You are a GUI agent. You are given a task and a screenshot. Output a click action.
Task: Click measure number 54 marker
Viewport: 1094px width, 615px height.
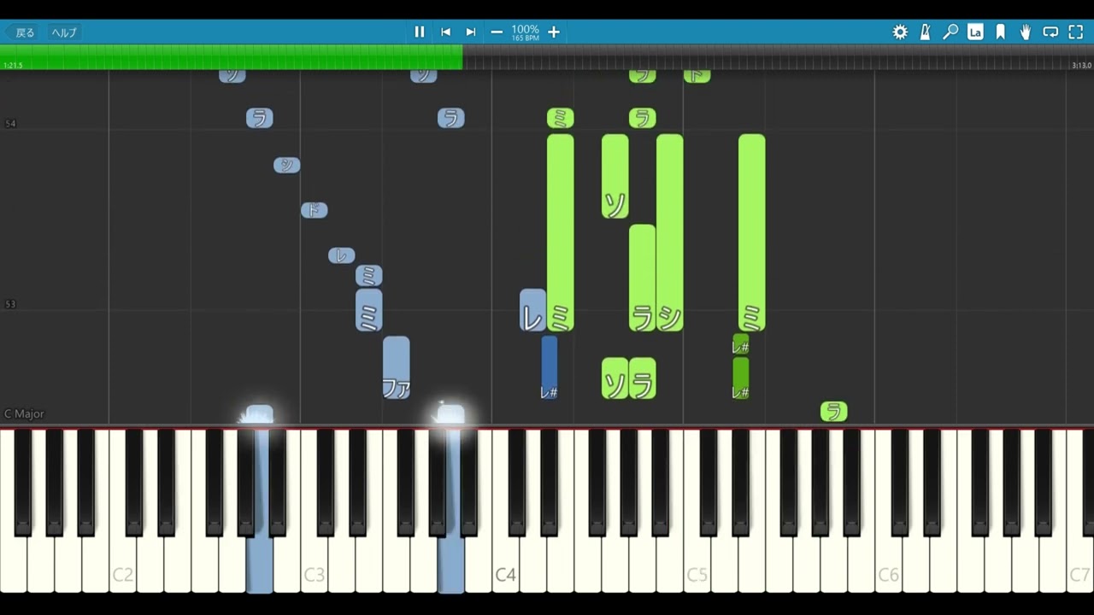pyautogui.click(x=10, y=124)
